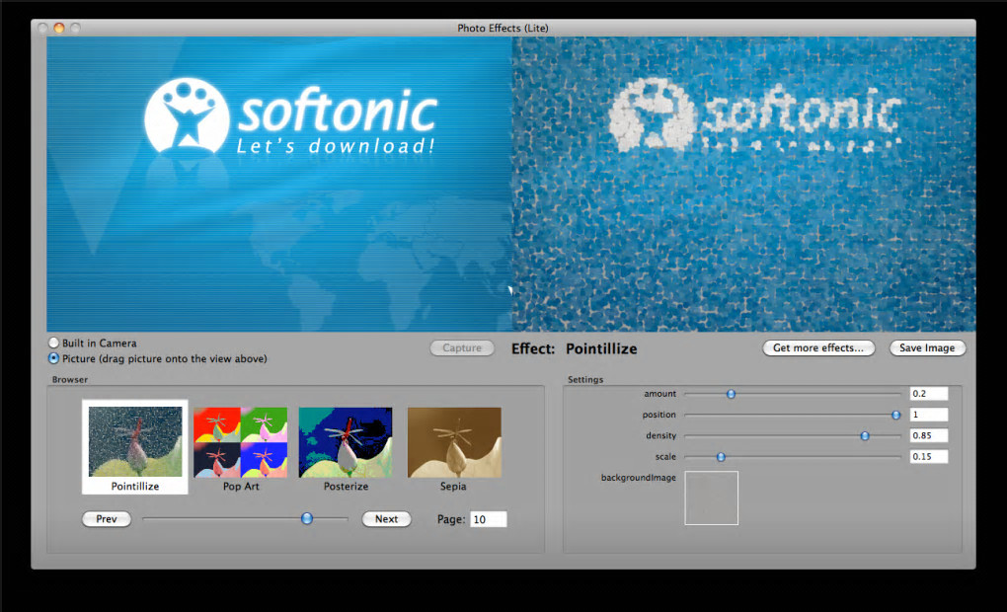Open Get more effects...

coord(818,348)
